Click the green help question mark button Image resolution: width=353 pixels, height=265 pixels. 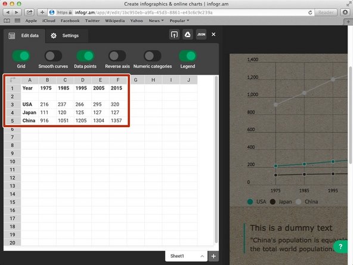point(340,246)
